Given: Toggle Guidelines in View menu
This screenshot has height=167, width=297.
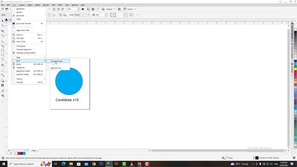Looking at the screenshot, I should tap(29, 68).
